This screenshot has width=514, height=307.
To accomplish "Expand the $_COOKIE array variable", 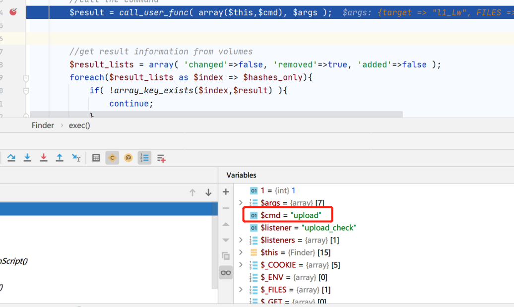I will click(241, 265).
